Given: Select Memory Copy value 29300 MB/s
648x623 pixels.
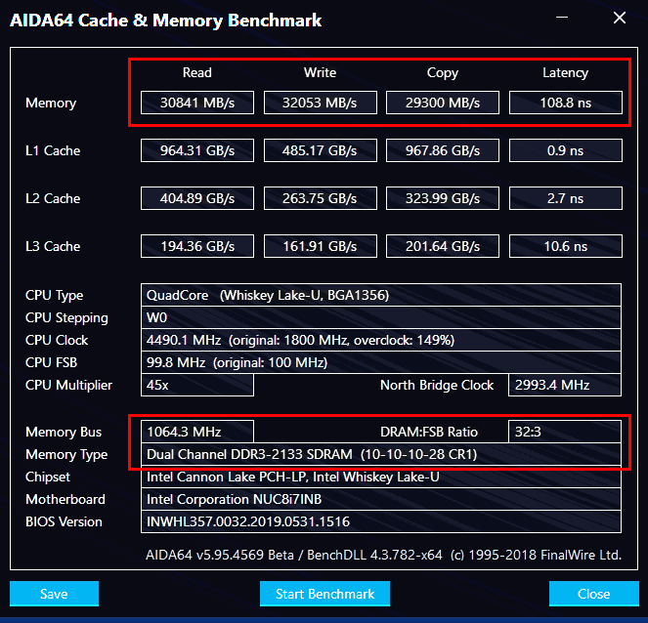Looking at the screenshot, I should (443, 103).
